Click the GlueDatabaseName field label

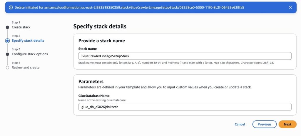[x=94, y=96]
